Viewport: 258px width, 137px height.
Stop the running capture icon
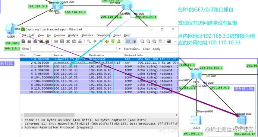(x=41, y=41)
